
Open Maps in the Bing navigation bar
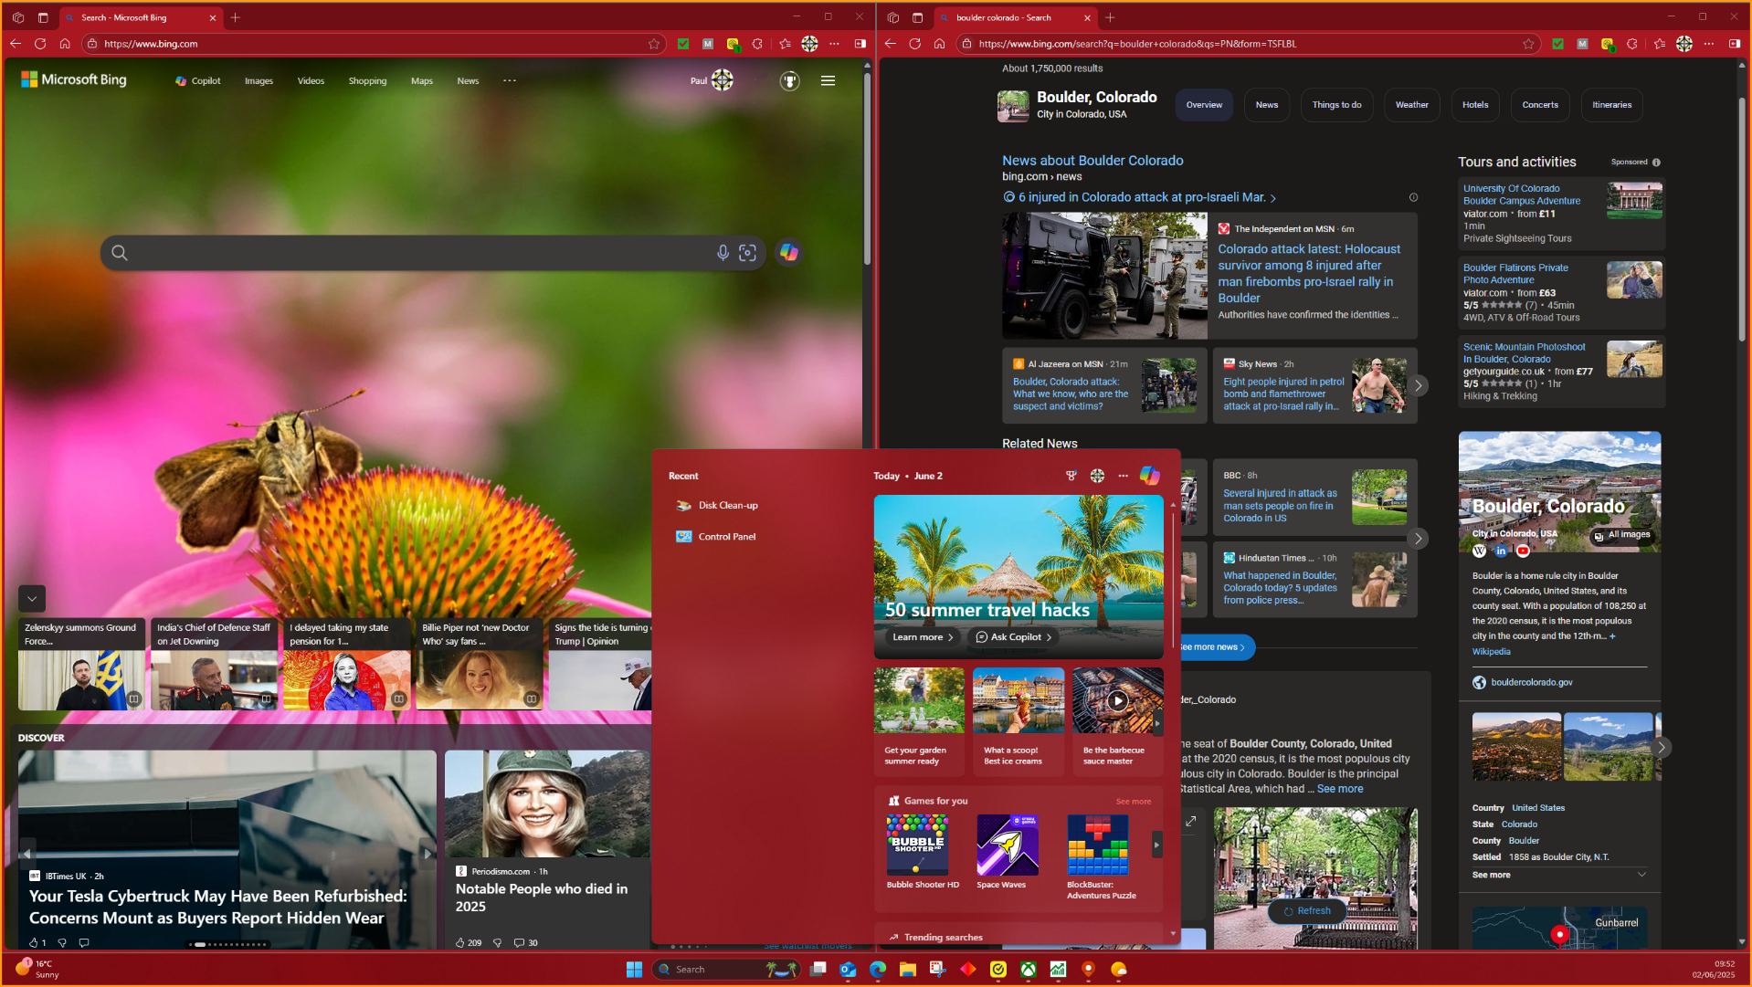[x=422, y=81]
